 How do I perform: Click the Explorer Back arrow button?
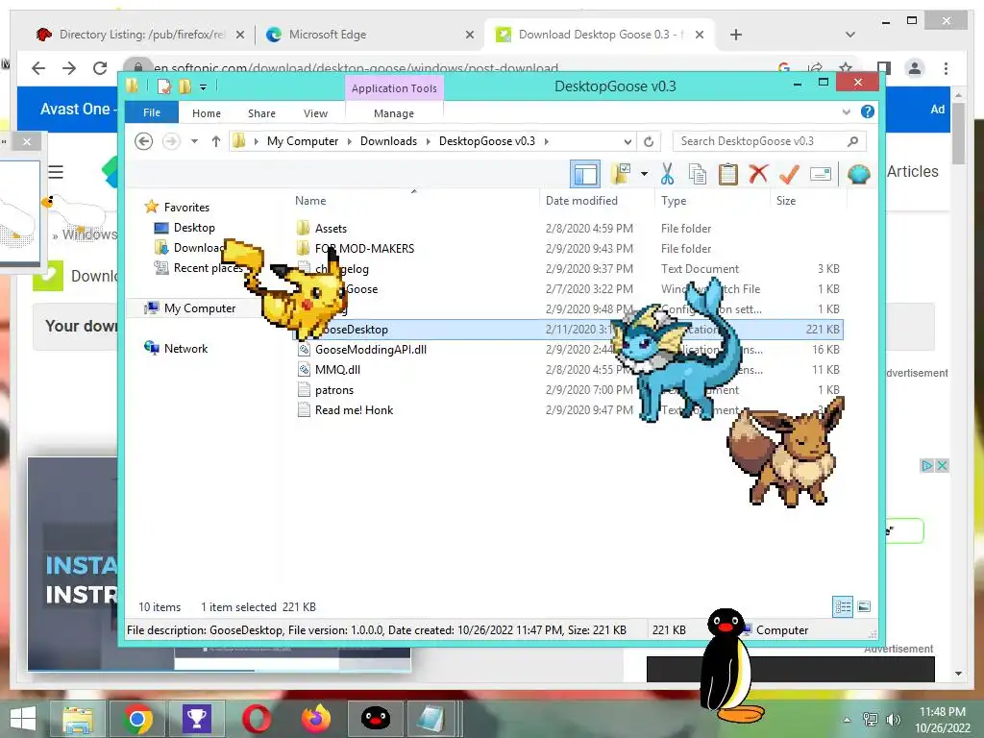(x=144, y=141)
